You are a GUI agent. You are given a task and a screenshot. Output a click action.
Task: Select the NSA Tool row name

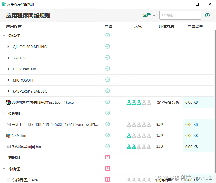coord(19,136)
